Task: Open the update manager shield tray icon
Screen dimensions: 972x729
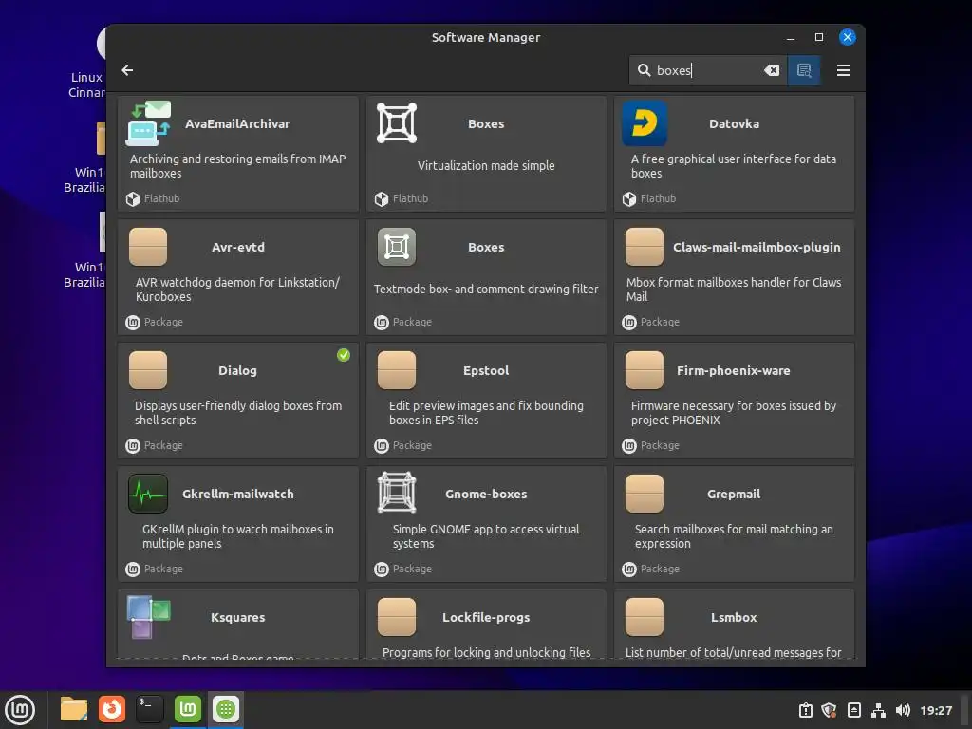Action: [x=830, y=710]
